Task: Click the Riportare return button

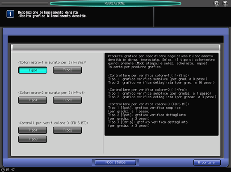Action: click(207, 163)
